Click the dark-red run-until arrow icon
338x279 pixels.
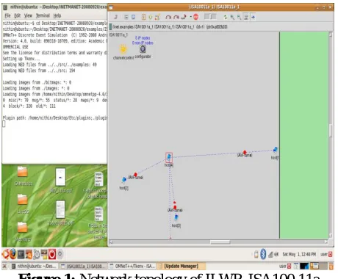(x=184, y=17)
